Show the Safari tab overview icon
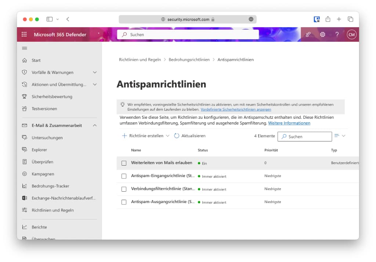 [350, 19]
